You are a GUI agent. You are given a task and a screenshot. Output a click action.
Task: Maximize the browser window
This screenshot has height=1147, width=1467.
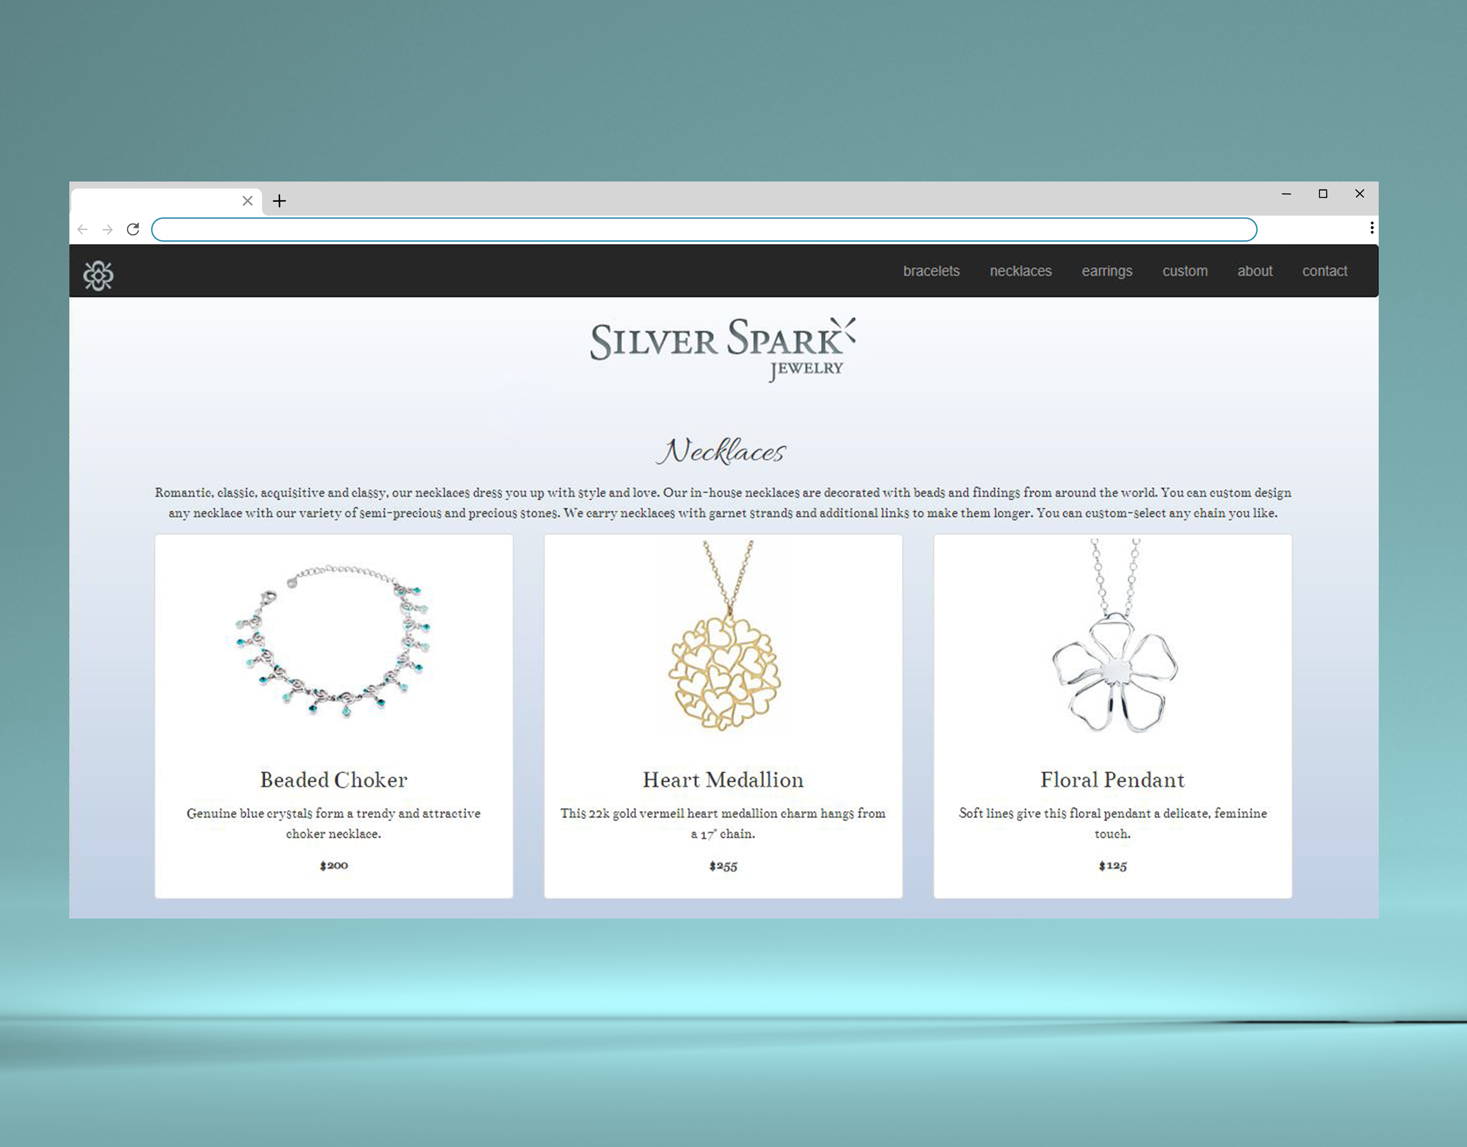[x=1323, y=194]
